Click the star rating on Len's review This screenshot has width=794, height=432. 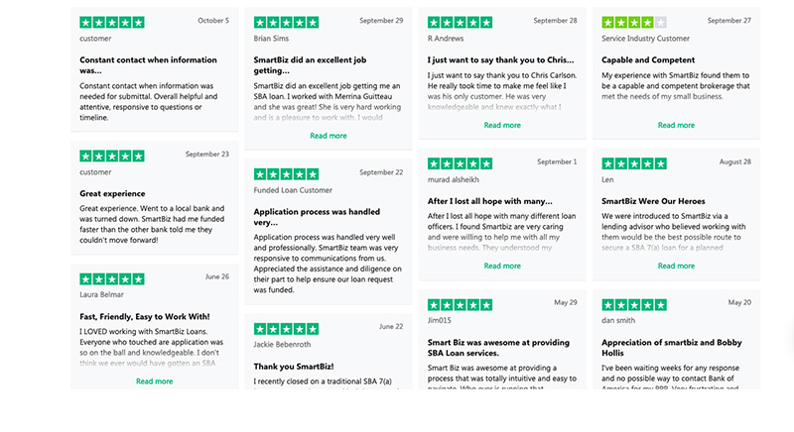(x=634, y=163)
